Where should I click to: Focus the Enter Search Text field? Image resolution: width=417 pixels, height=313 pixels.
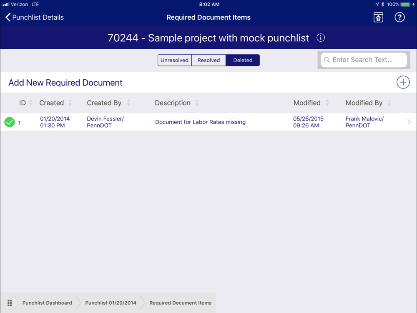pos(364,60)
